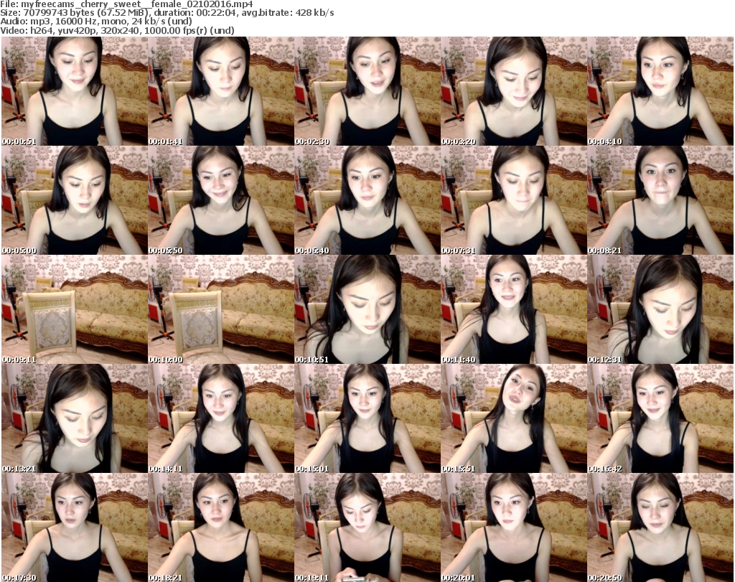Click the 00:05:00 thumbnail
The width and height of the screenshot is (735, 582).
click(74, 200)
